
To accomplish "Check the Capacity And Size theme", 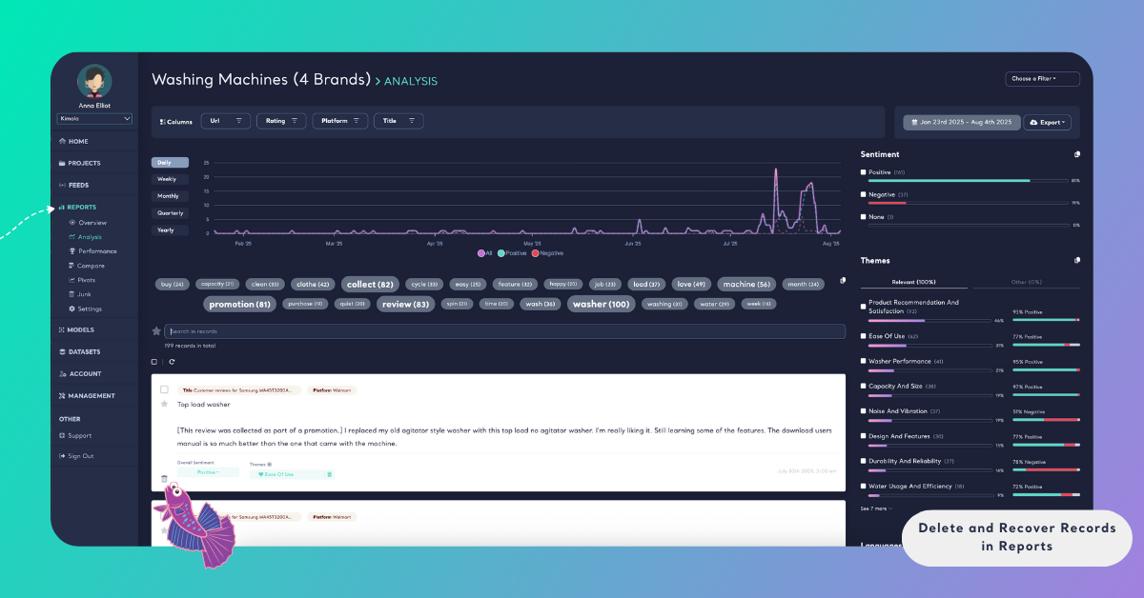I will pyautogui.click(x=864, y=387).
